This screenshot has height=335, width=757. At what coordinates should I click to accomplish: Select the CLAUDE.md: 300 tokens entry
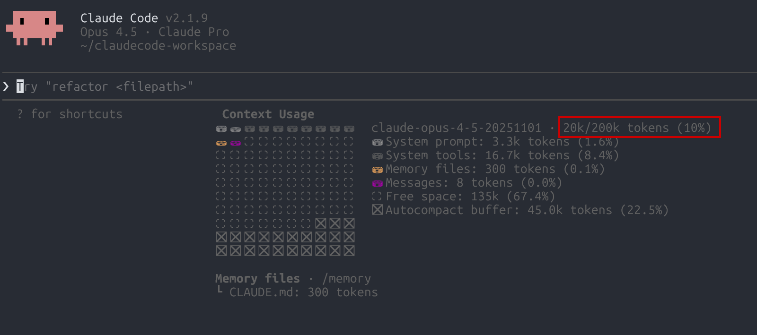[x=303, y=292]
